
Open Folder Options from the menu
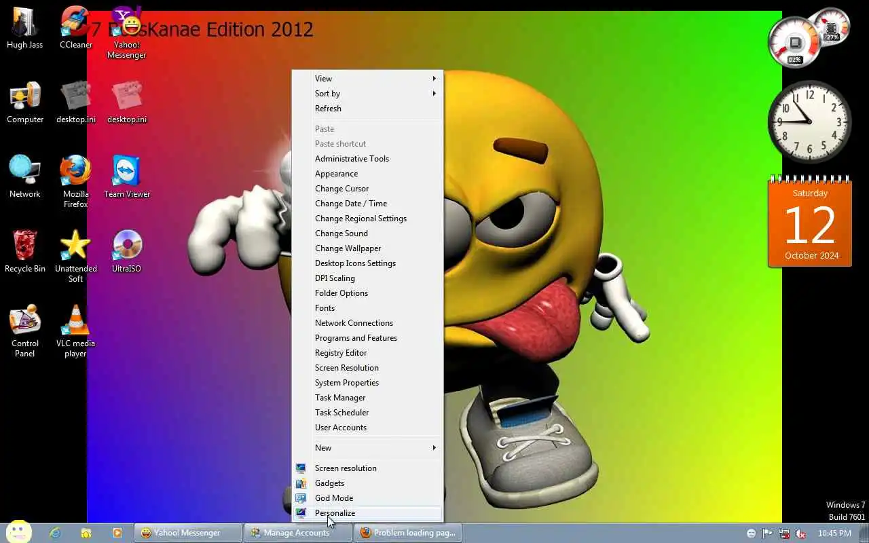367,293
